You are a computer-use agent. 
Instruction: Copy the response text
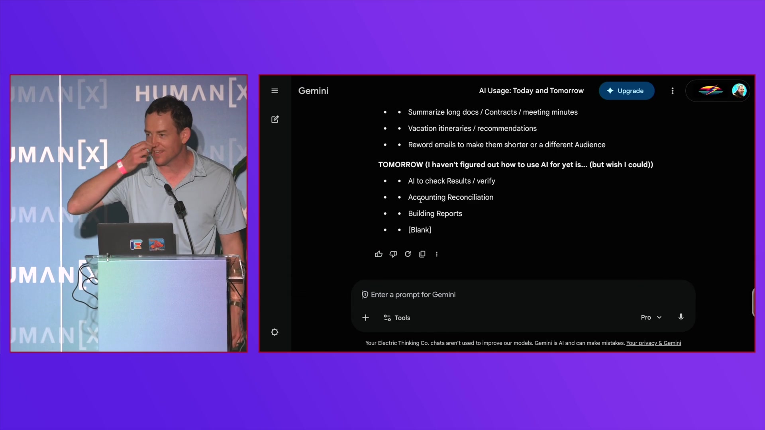coord(422,254)
